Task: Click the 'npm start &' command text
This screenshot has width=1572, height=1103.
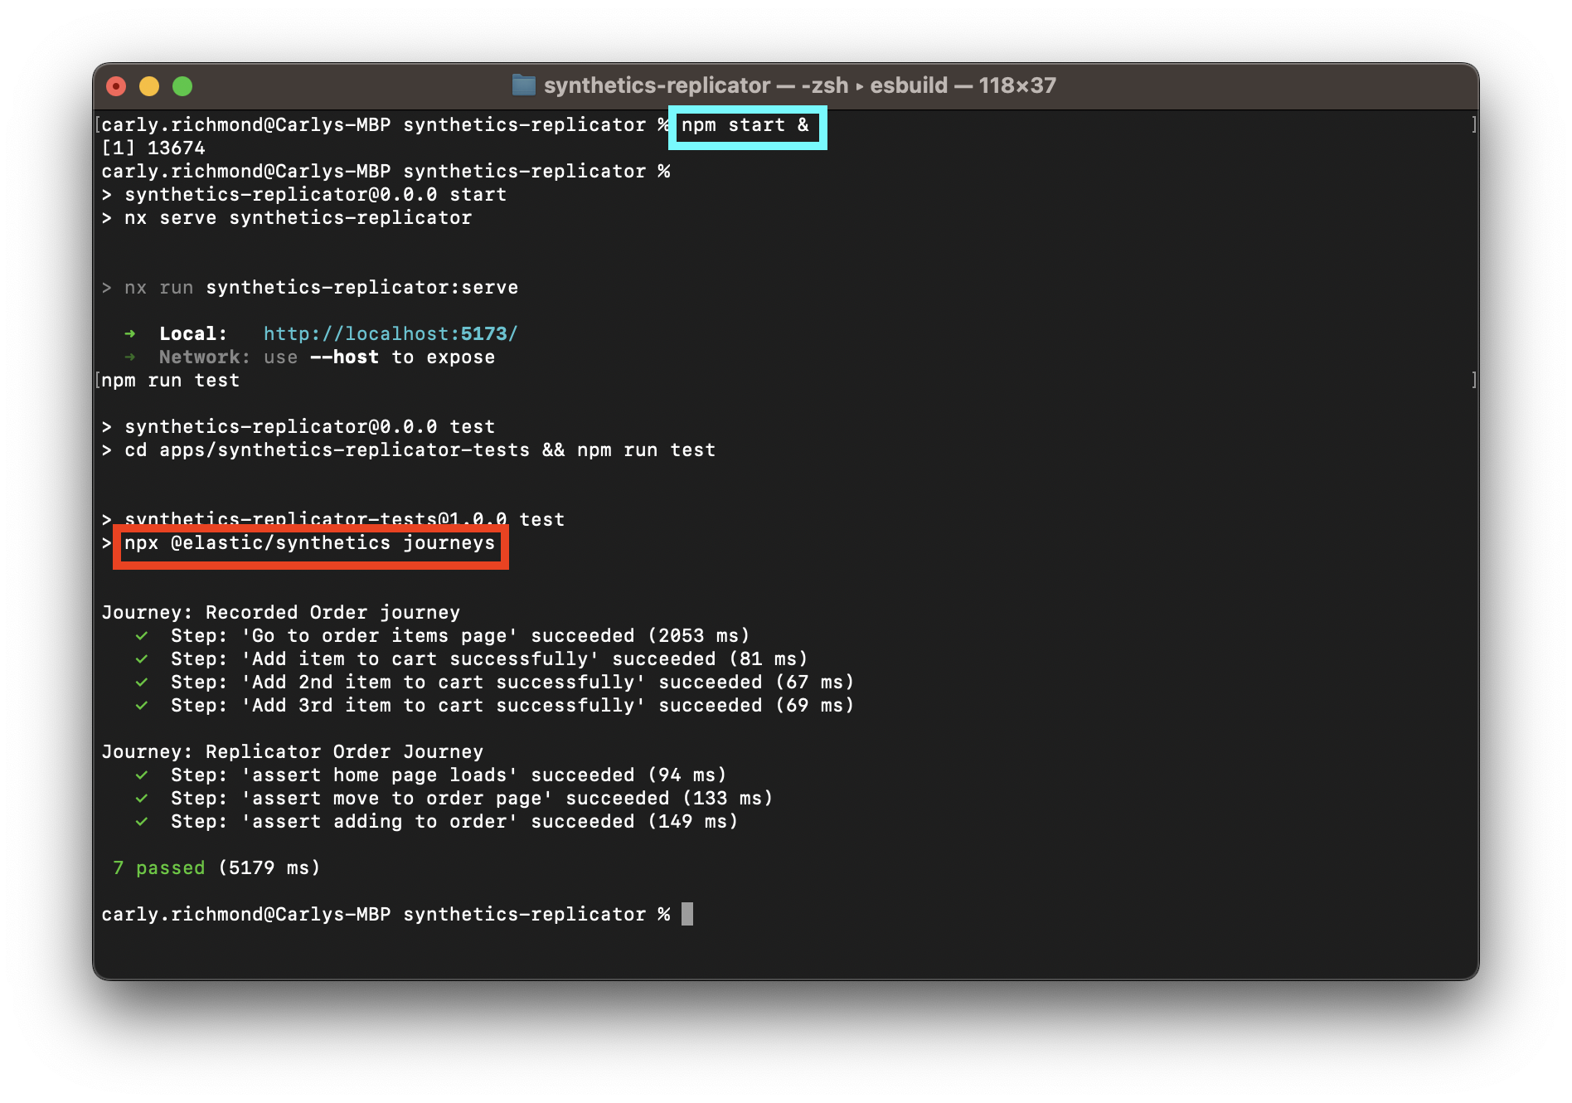Action: [745, 125]
